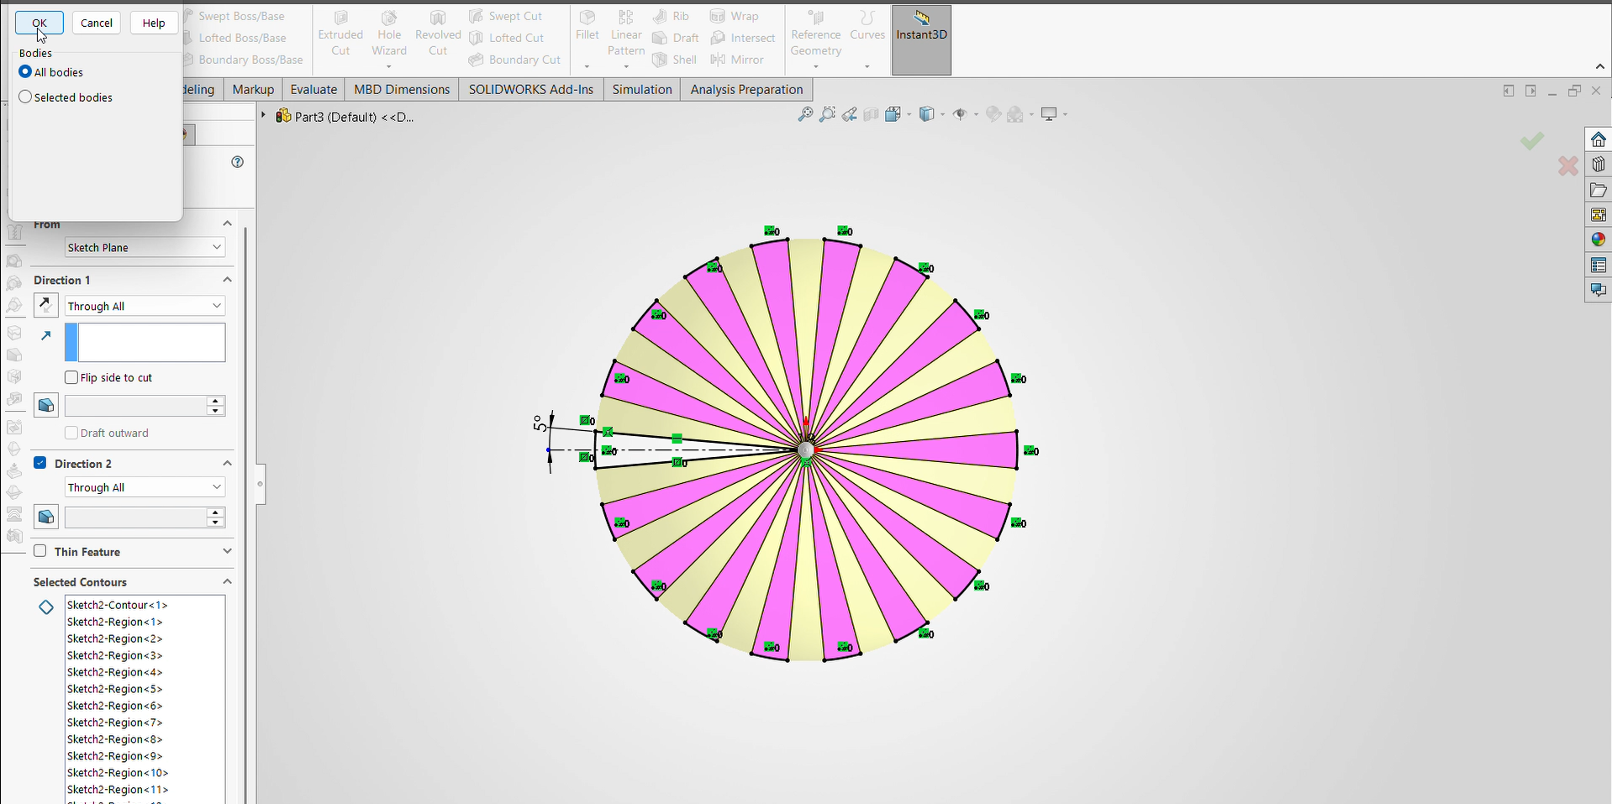
Task: Open the Simulation tab
Action: 642,89
